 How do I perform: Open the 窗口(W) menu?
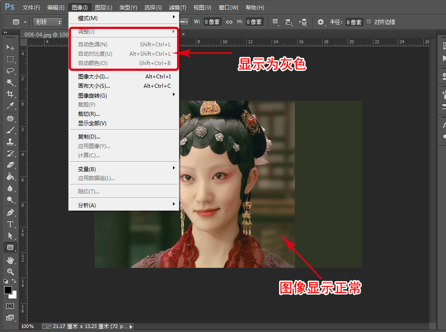coord(229,8)
